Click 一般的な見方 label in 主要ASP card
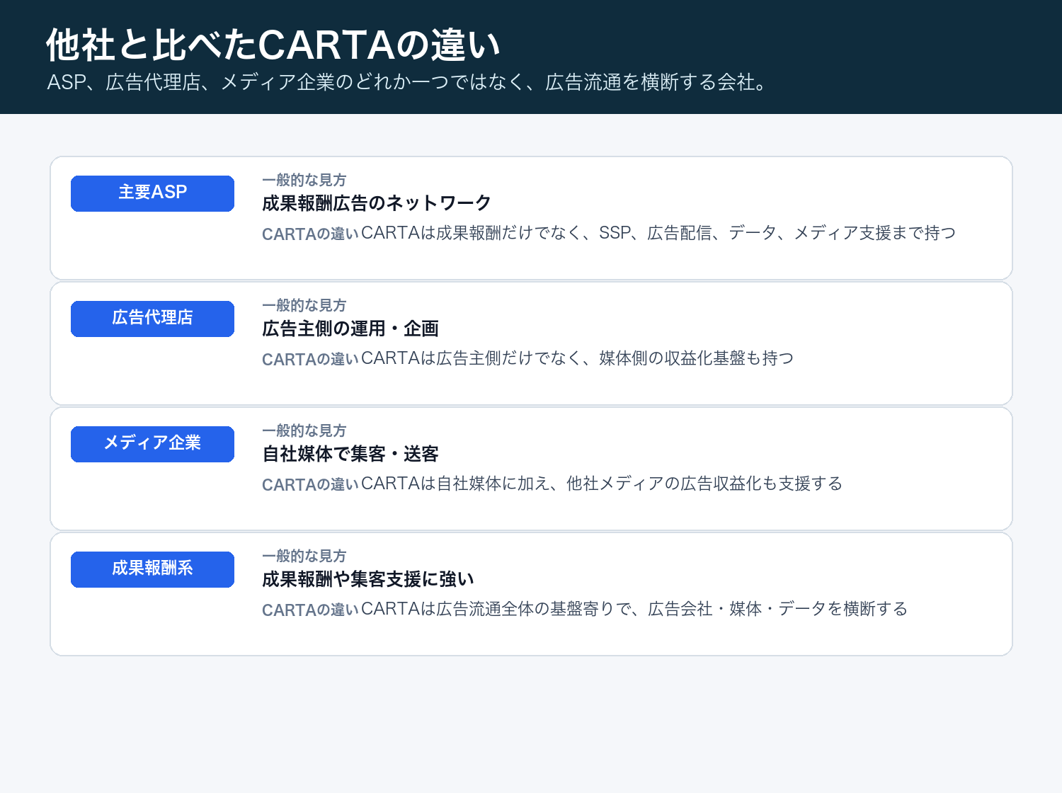This screenshot has width=1062, height=793. pyautogui.click(x=304, y=180)
